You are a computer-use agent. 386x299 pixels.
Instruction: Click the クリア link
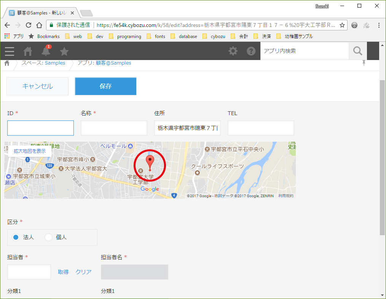(x=83, y=272)
